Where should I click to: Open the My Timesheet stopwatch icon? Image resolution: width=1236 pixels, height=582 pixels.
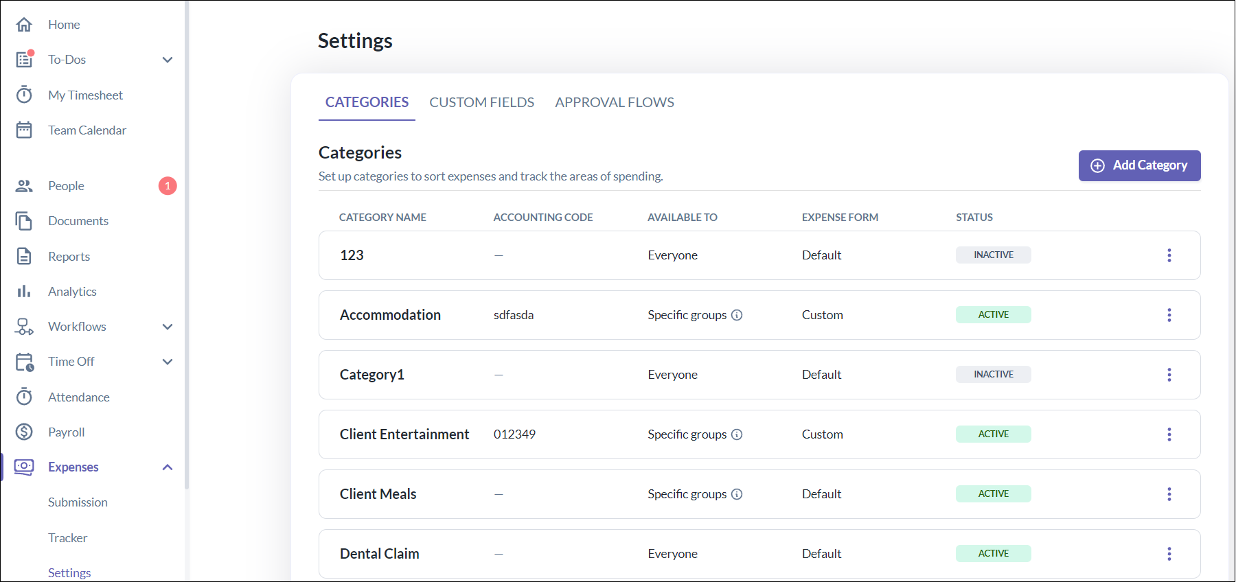click(24, 95)
